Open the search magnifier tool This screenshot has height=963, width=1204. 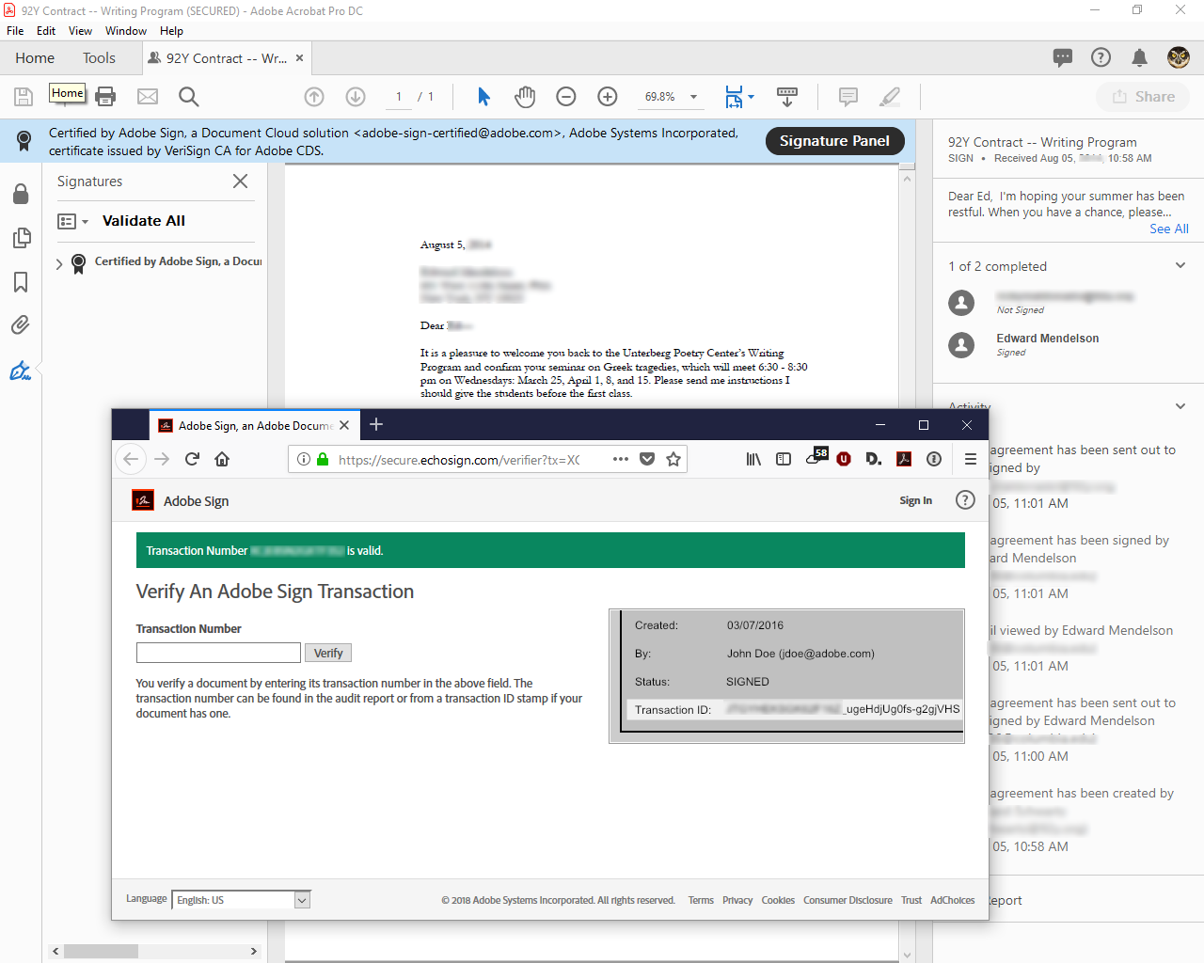click(x=188, y=96)
